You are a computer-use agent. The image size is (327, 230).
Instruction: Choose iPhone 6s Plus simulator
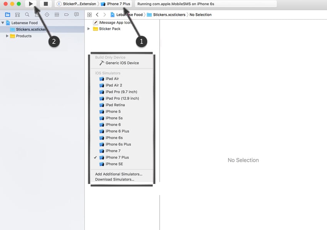[x=122, y=144]
